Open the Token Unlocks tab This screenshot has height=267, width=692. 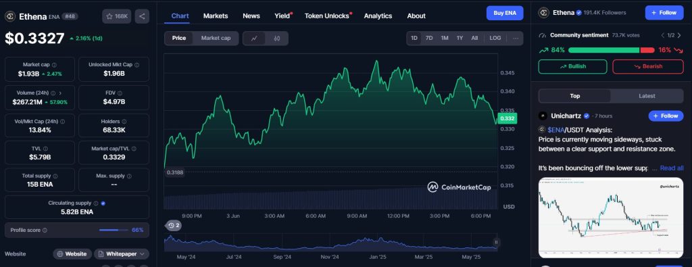(328, 16)
